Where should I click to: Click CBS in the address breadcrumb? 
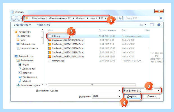(x=101, y=18)
